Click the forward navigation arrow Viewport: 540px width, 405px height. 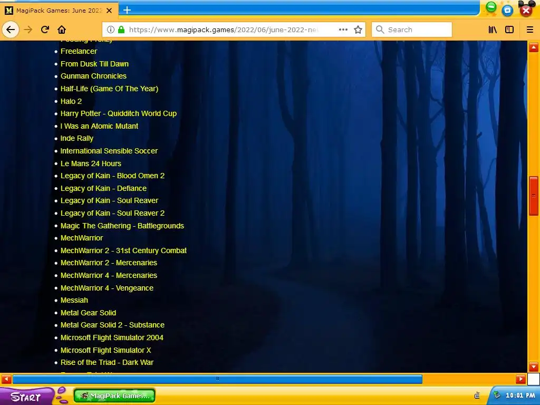(x=28, y=30)
